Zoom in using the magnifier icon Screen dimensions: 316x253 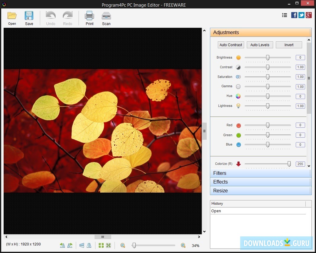(182, 245)
